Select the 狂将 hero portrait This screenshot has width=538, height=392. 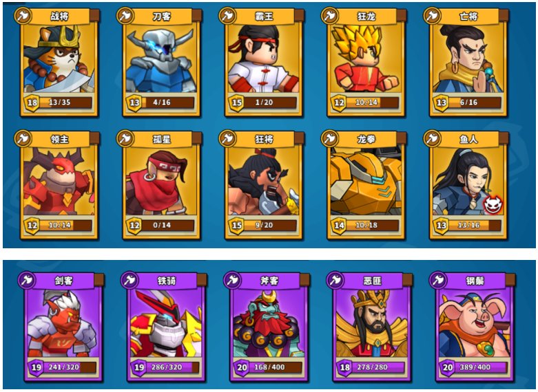point(264,182)
